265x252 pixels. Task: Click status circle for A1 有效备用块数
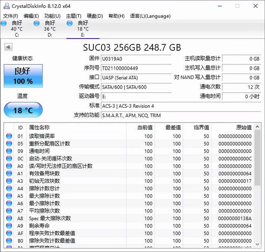[x=9, y=173]
